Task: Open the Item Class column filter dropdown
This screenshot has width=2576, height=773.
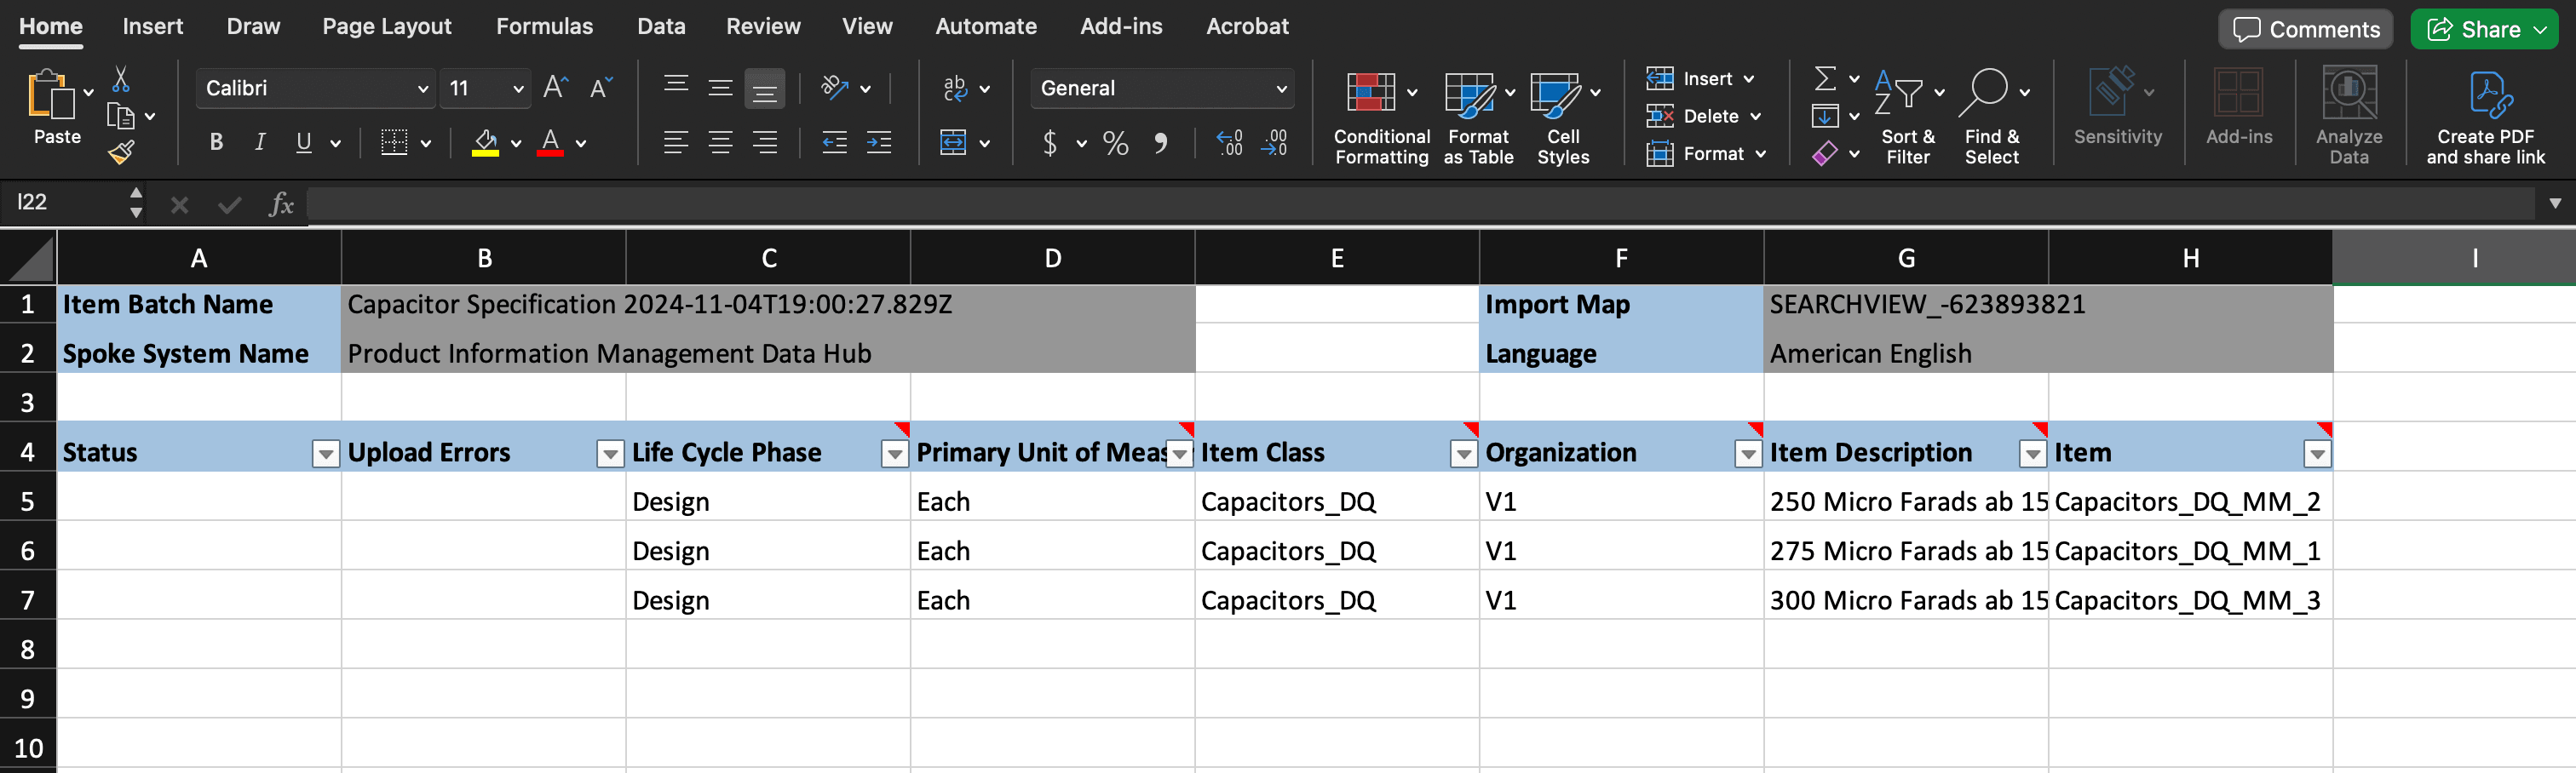Action: [x=1463, y=454]
